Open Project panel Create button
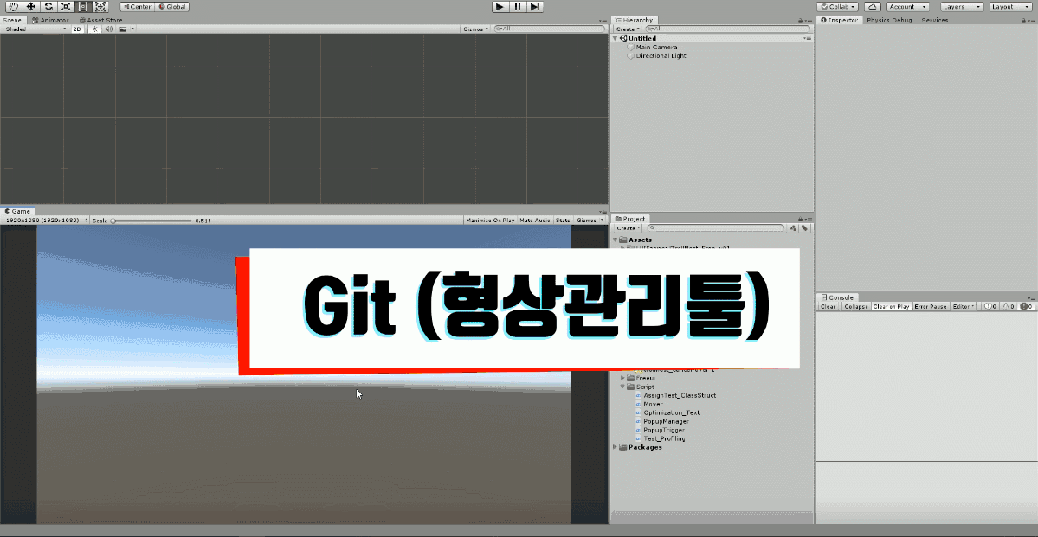The height and width of the screenshot is (537, 1038). point(628,228)
